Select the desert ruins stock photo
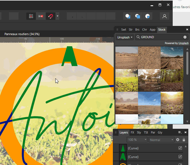The height and width of the screenshot is (165, 190). (127, 58)
